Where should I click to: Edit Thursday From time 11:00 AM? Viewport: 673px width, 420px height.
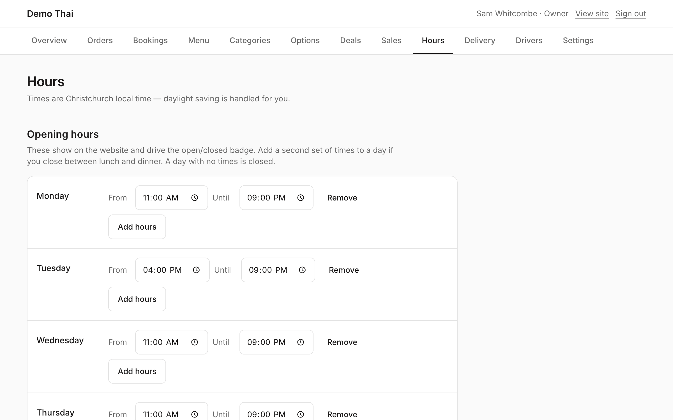click(x=172, y=411)
